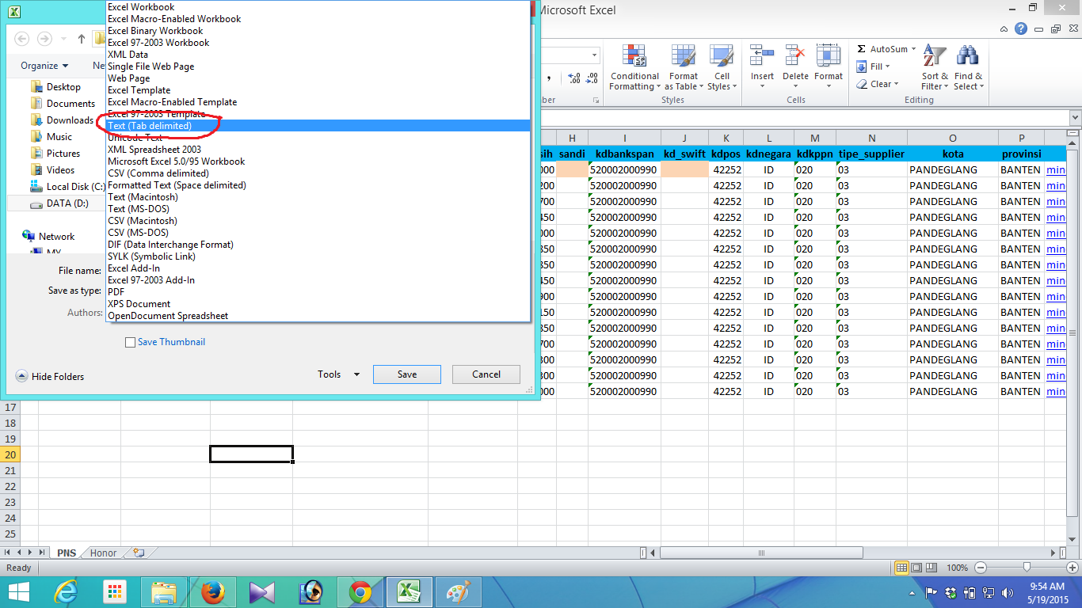This screenshot has width=1082, height=608.
Task: Click the 100% zoom level in status bar
Action: tap(957, 568)
